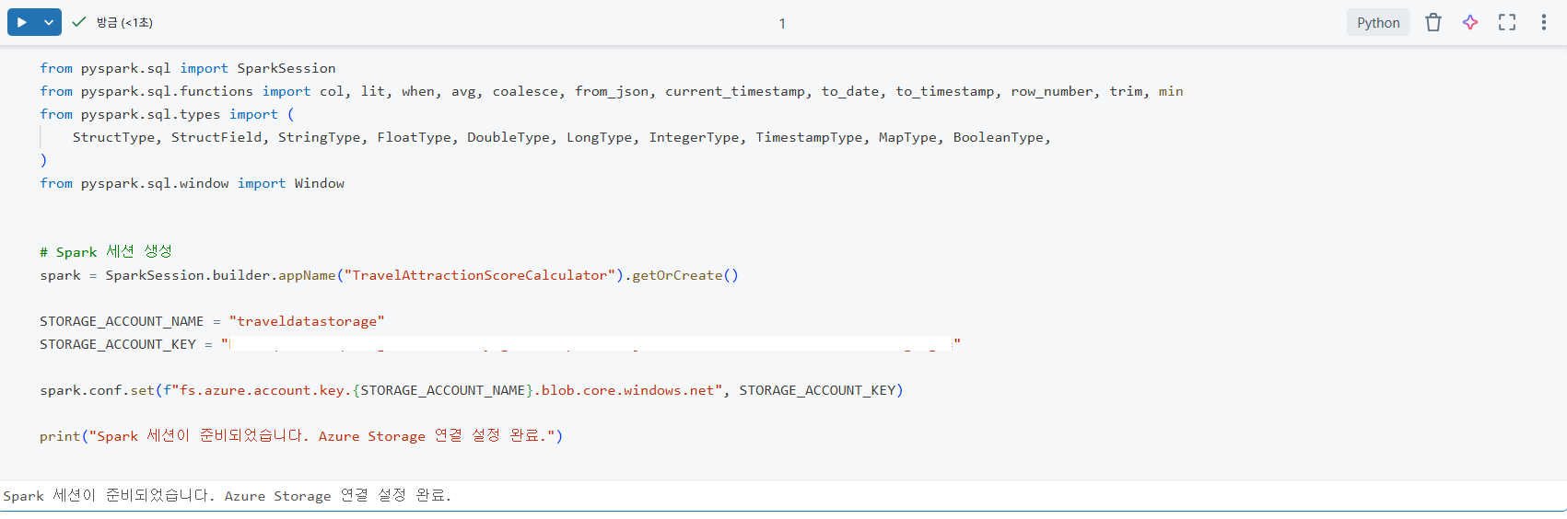Viewport: 1567px width, 519px height.
Task: Click the spark.conf.set configuration line
Action: 472,390
